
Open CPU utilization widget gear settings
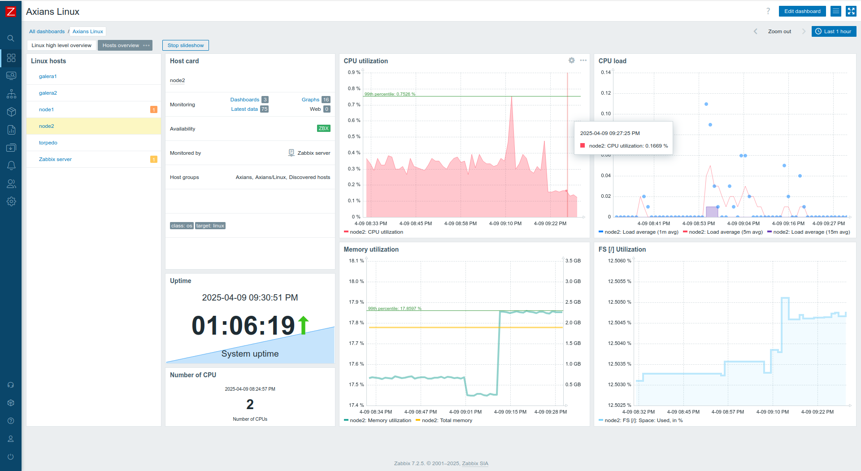[571, 60]
